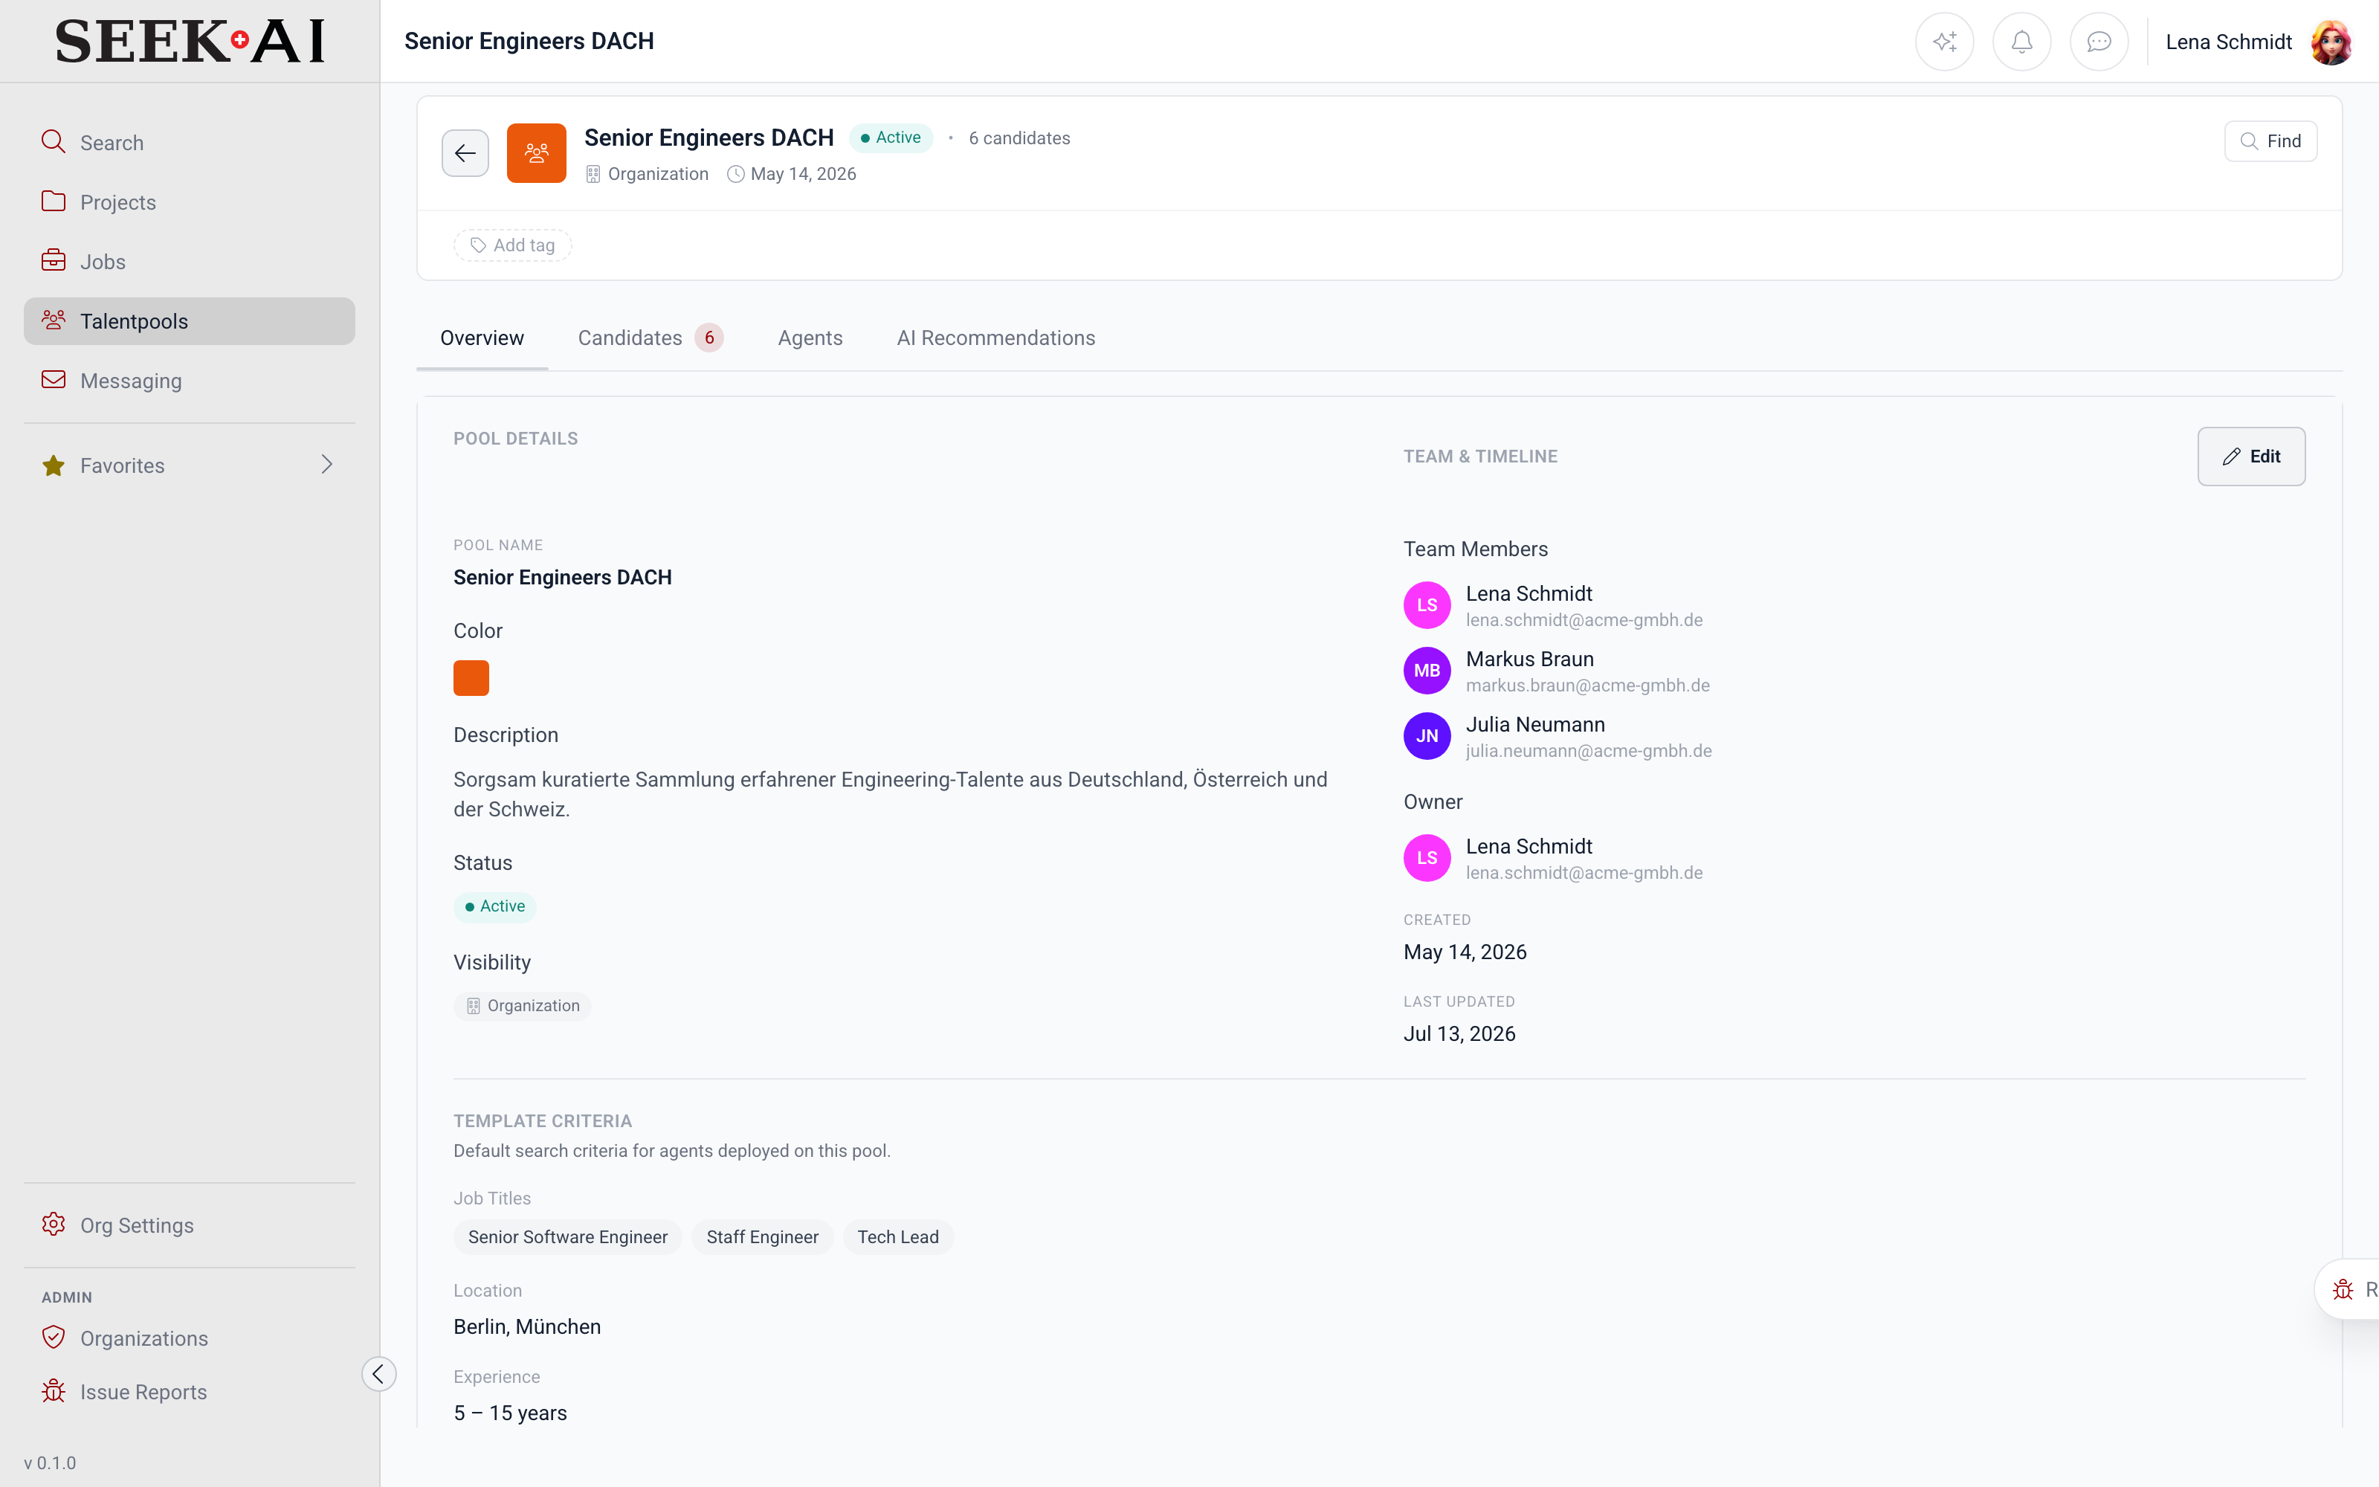Image resolution: width=2379 pixels, height=1487 pixels.
Task: Click the AI sparkle icon in header
Action: pyautogui.click(x=1943, y=42)
